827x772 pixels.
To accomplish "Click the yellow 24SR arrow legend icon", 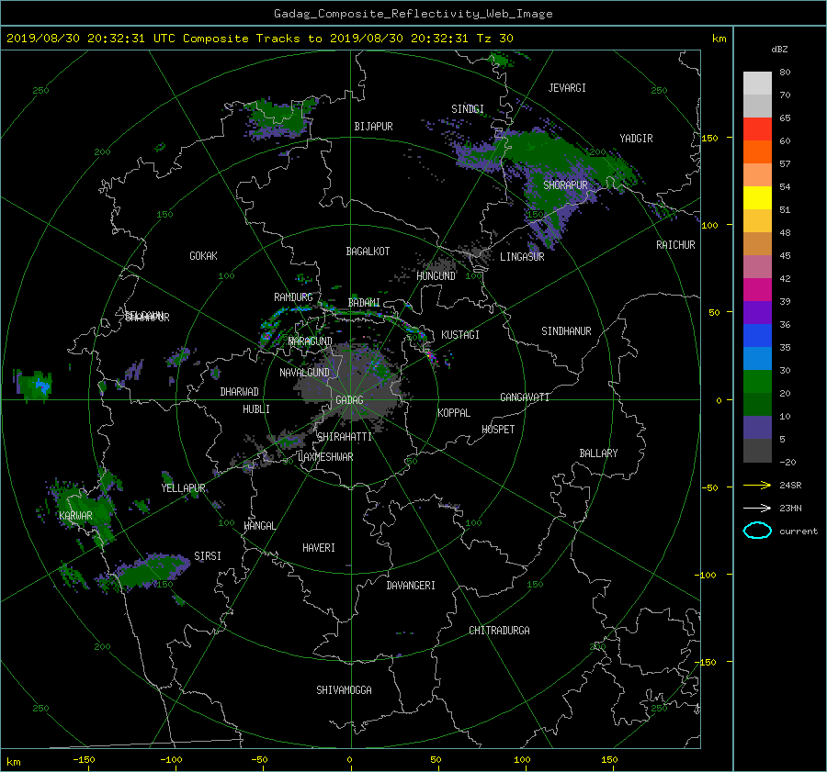I will 757,485.
